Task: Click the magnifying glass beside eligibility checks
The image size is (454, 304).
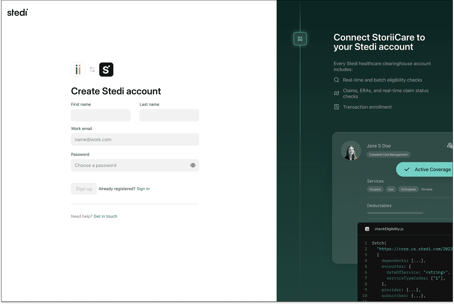Action: 336,80
